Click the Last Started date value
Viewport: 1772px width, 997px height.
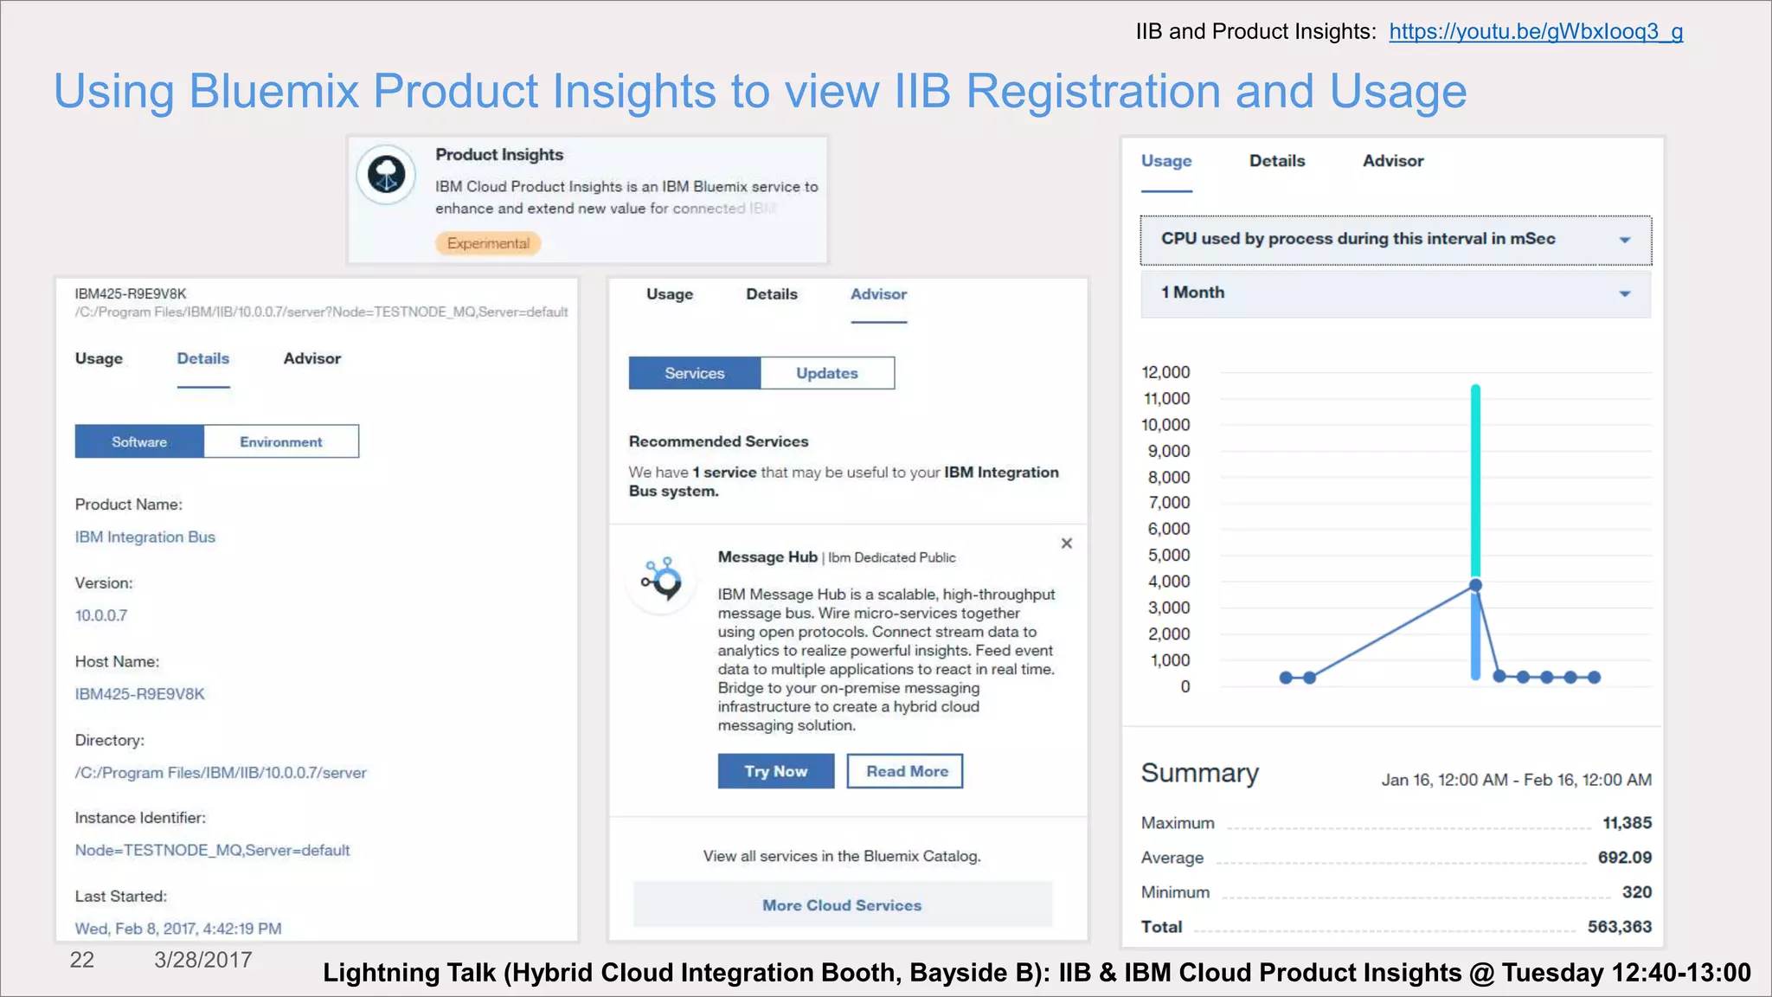[178, 929]
